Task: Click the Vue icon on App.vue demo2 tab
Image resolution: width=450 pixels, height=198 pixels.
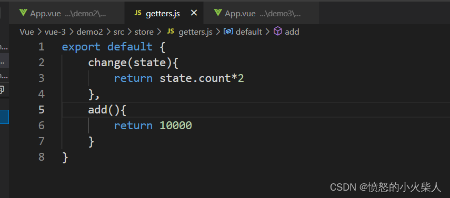Action: coord(23,13)
